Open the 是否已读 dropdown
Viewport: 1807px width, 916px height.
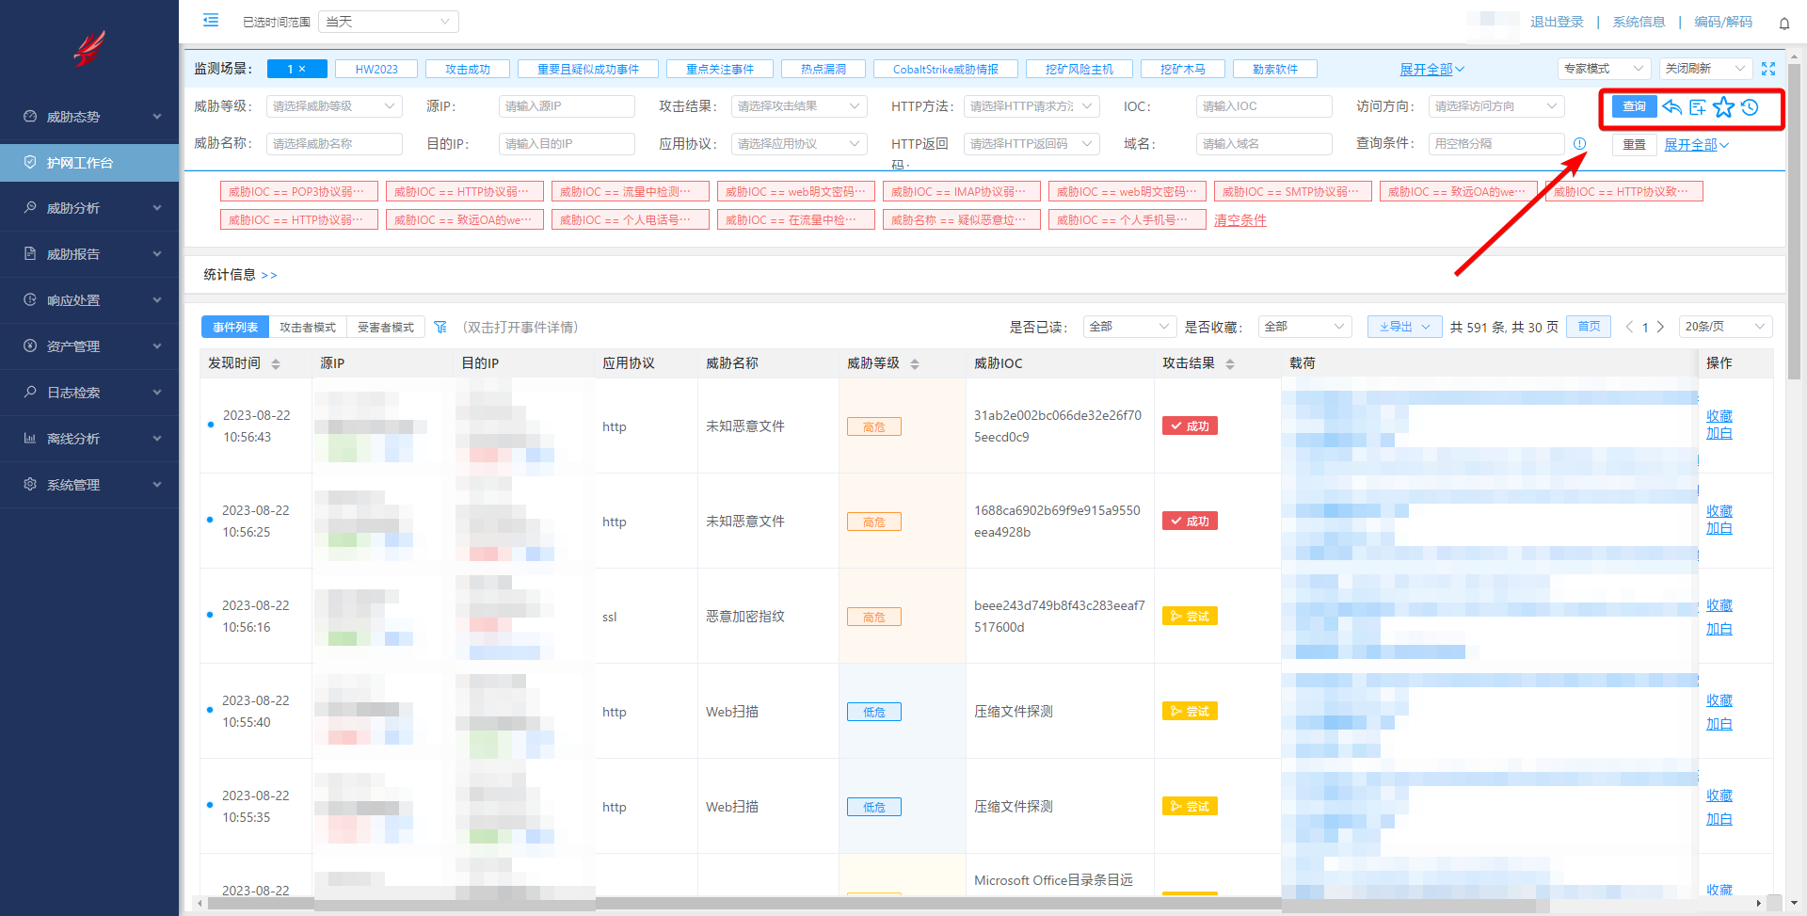1129,327
